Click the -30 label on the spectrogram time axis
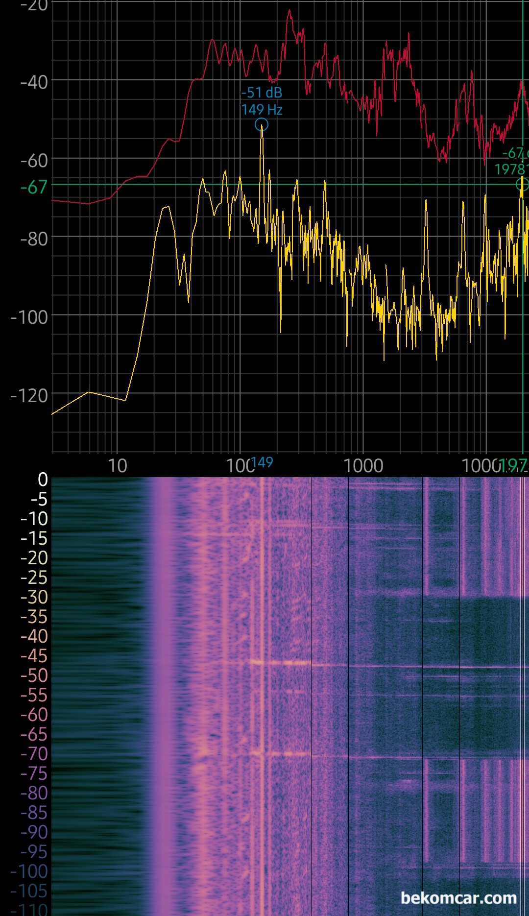The width and height of the screenshot is (529, 916). (x=34, y=597)
